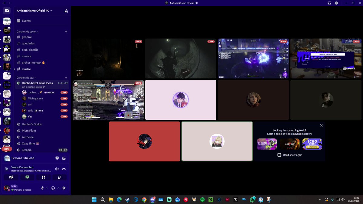Open Spotify from the taskbar
363x204 pixels.
(202, 199)
